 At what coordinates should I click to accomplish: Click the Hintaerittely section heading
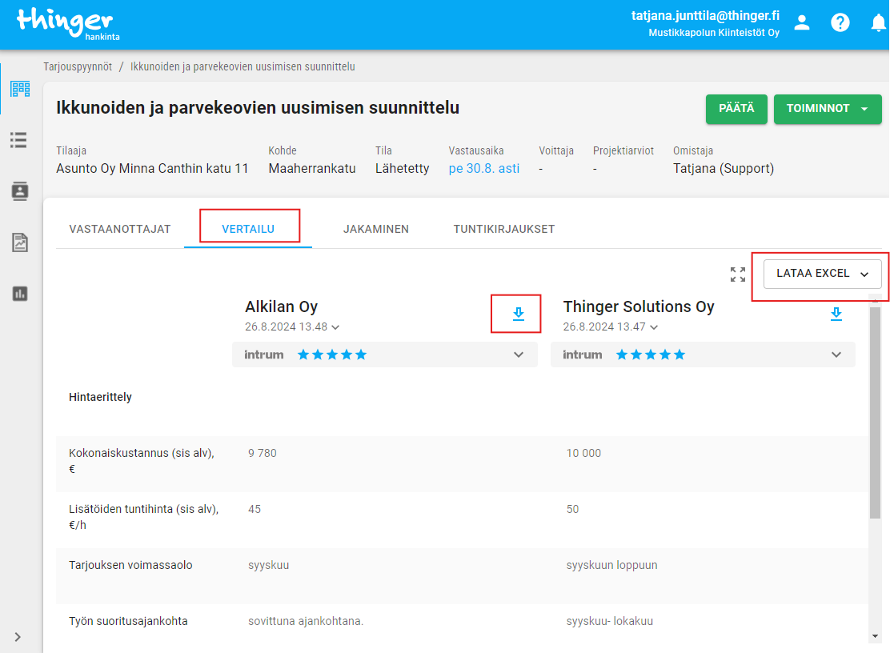pyautogui.click(x=101, y=397)
